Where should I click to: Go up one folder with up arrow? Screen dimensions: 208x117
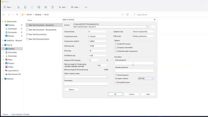tap(17, 15)
